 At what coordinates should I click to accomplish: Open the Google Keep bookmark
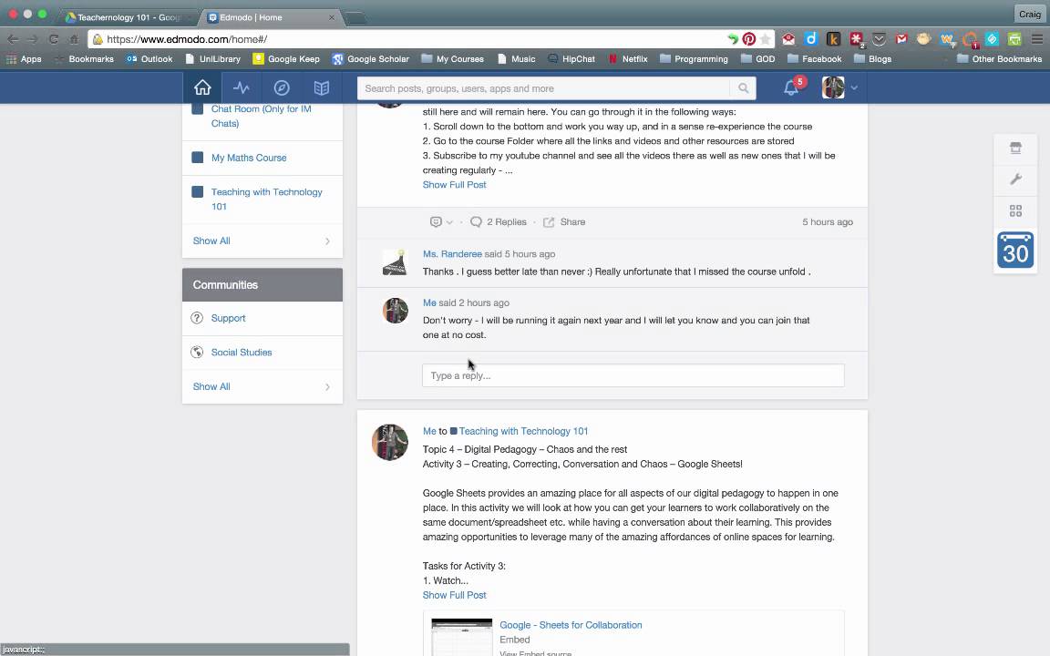(286, 59)
